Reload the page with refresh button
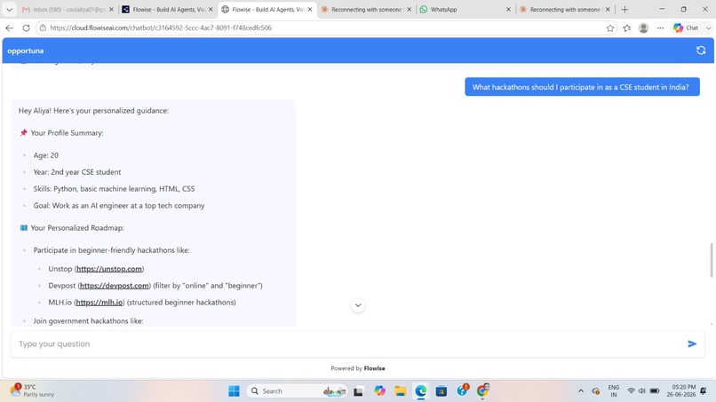 click(26, 28)
